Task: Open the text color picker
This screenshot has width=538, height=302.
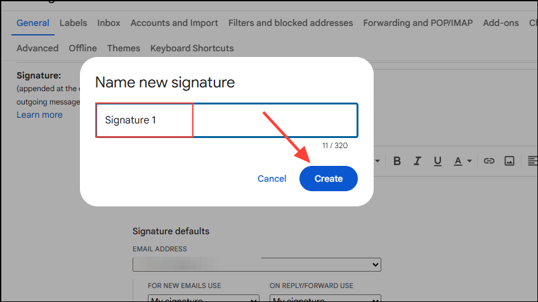Action: point(463,161)
